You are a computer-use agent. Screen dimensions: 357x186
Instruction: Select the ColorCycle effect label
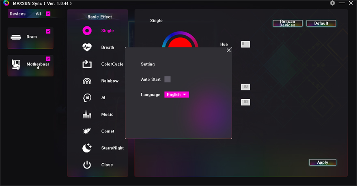112,64
